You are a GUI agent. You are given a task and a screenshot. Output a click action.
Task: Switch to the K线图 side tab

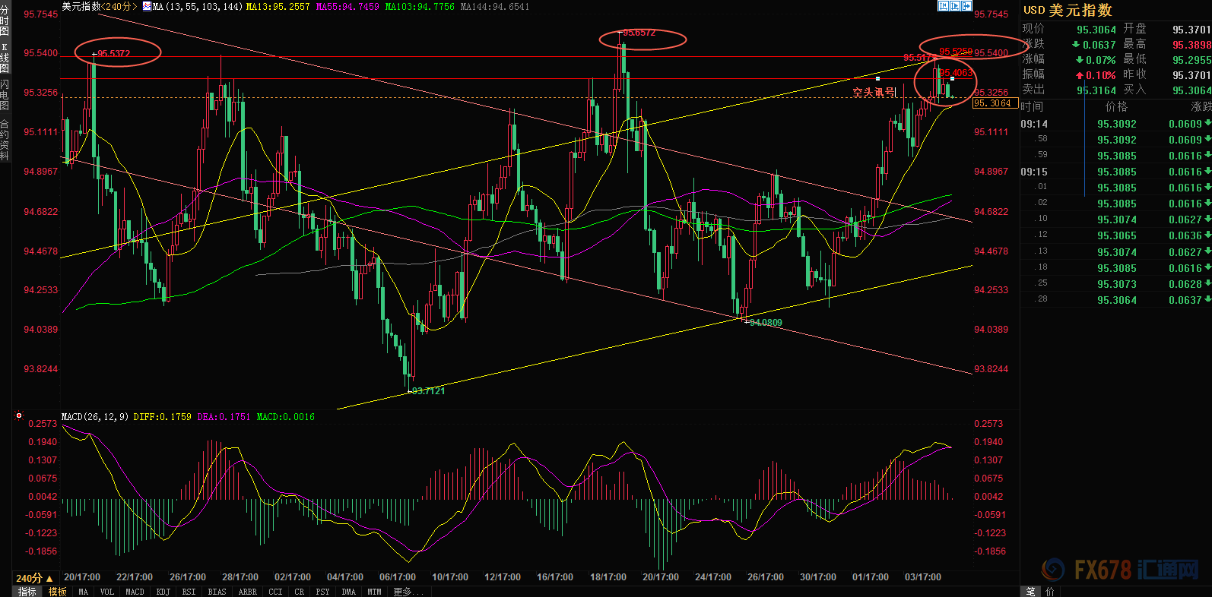pyautogui.click(x=5, y=58)
